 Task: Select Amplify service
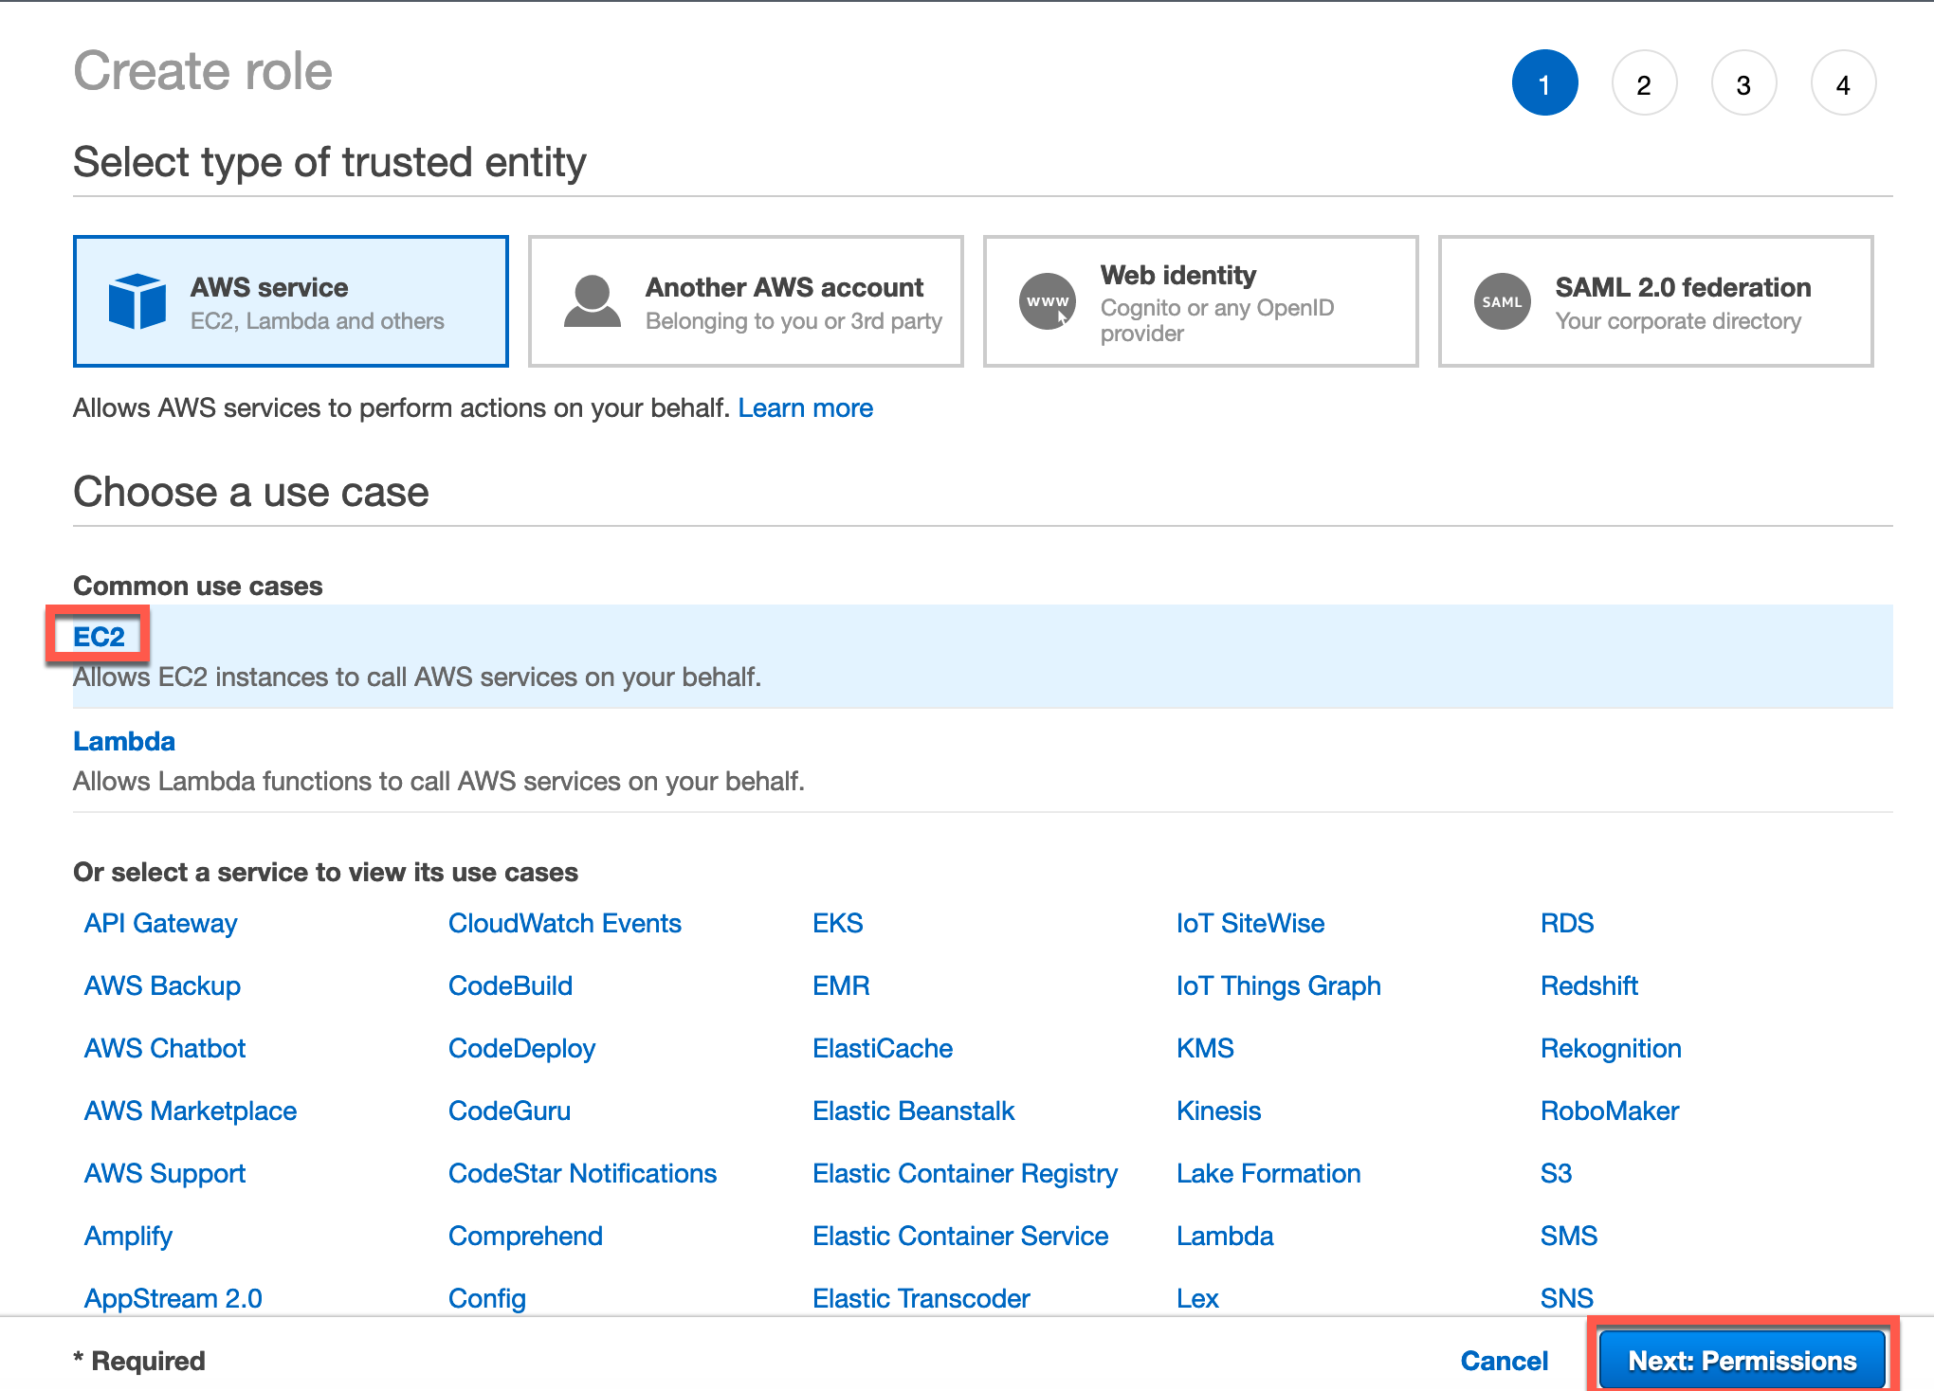129,1236
